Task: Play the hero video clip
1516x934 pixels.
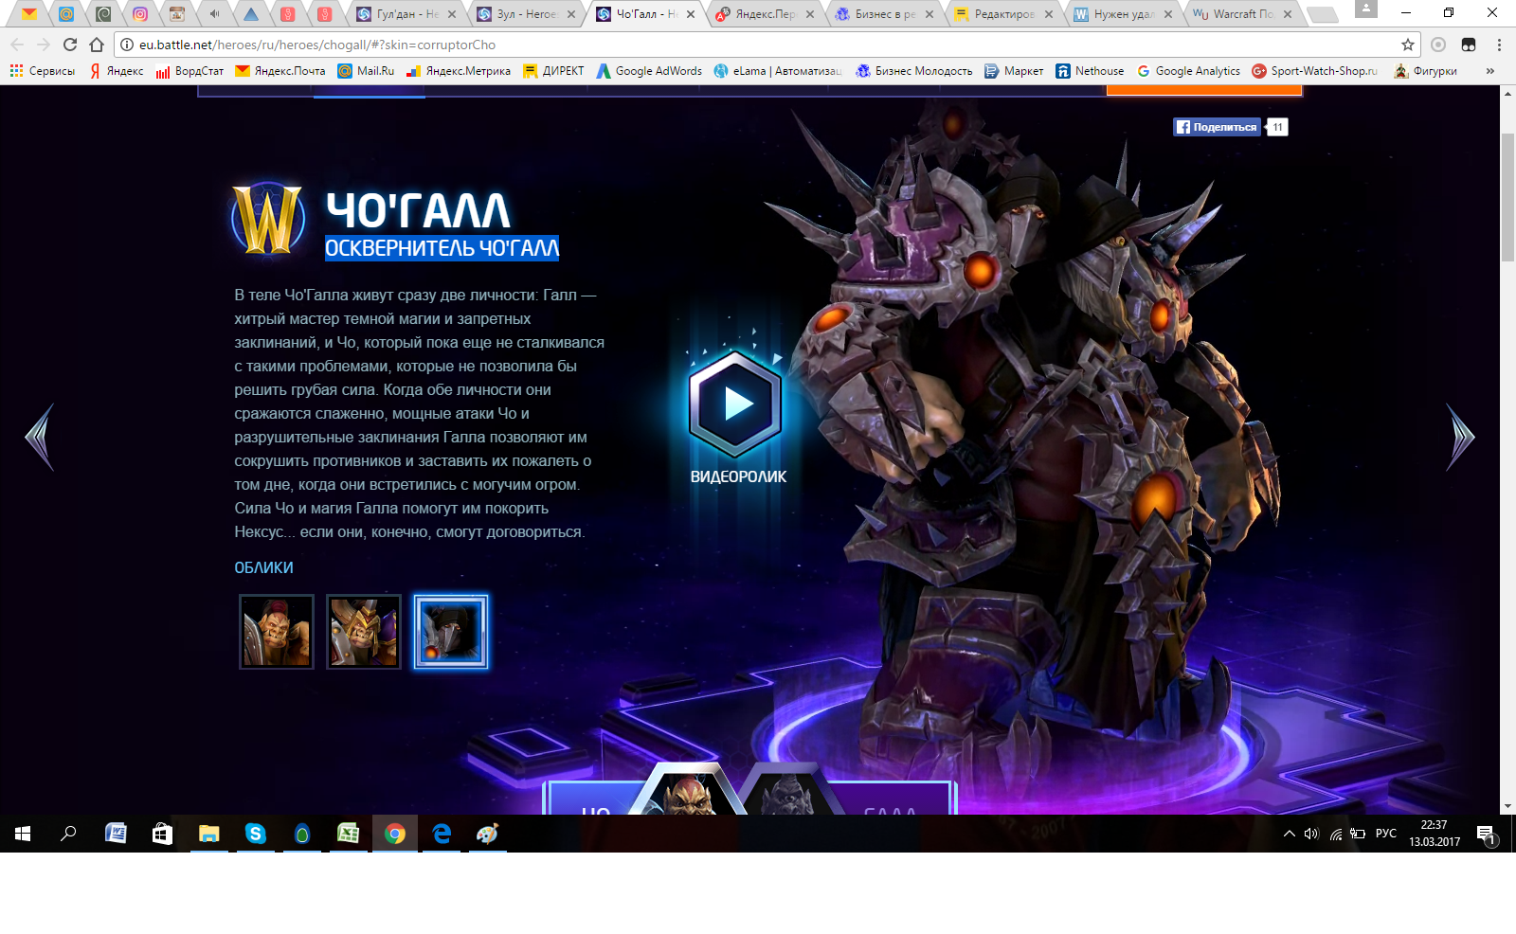Action: click(x=735, y=404)
